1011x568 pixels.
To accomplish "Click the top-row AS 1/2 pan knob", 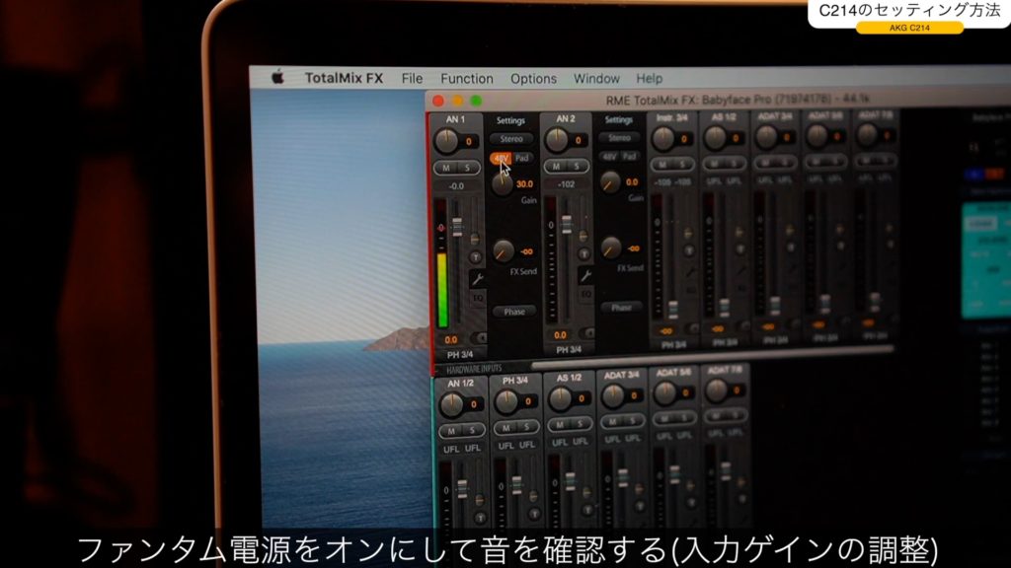I will pos(715,137).
